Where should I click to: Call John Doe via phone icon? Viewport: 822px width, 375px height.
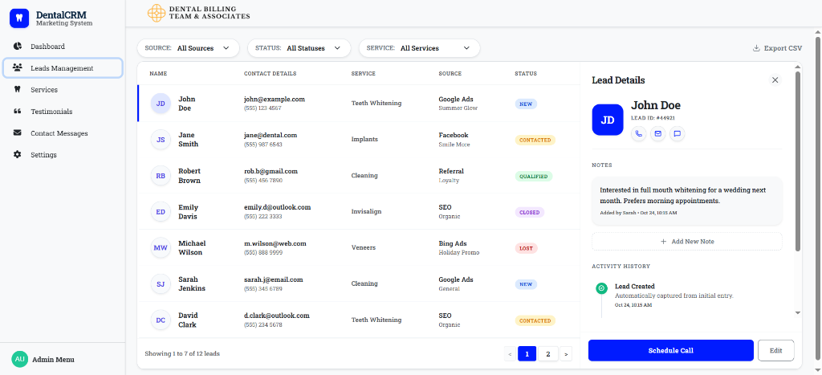tap(638, 134)
